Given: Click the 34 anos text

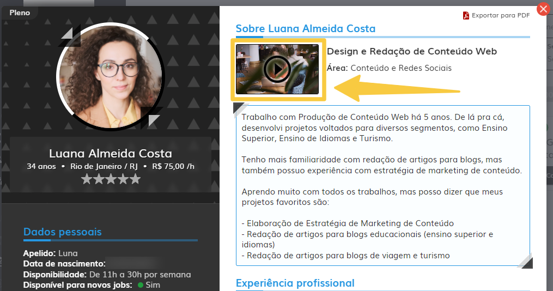Looking at the screenshot, I should tap(41, 167).
